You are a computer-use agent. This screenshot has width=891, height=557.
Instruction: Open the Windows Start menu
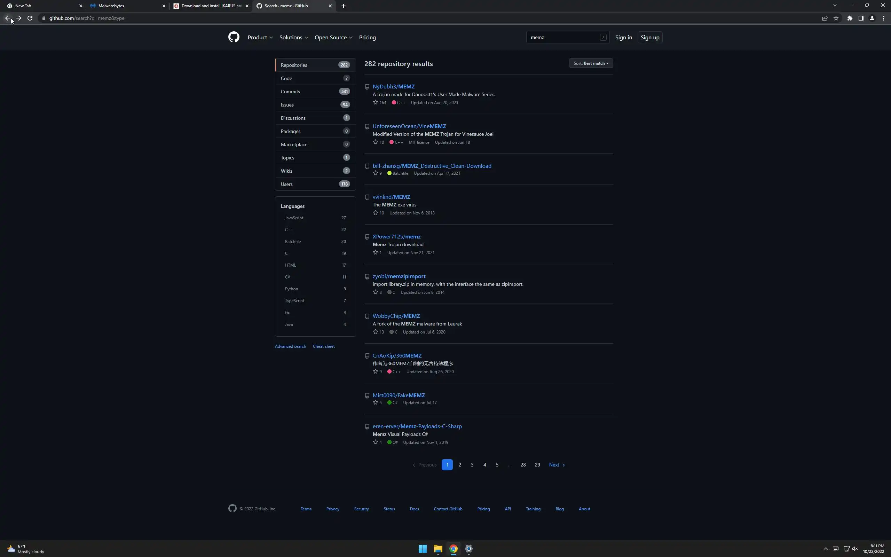click(422, 549)
